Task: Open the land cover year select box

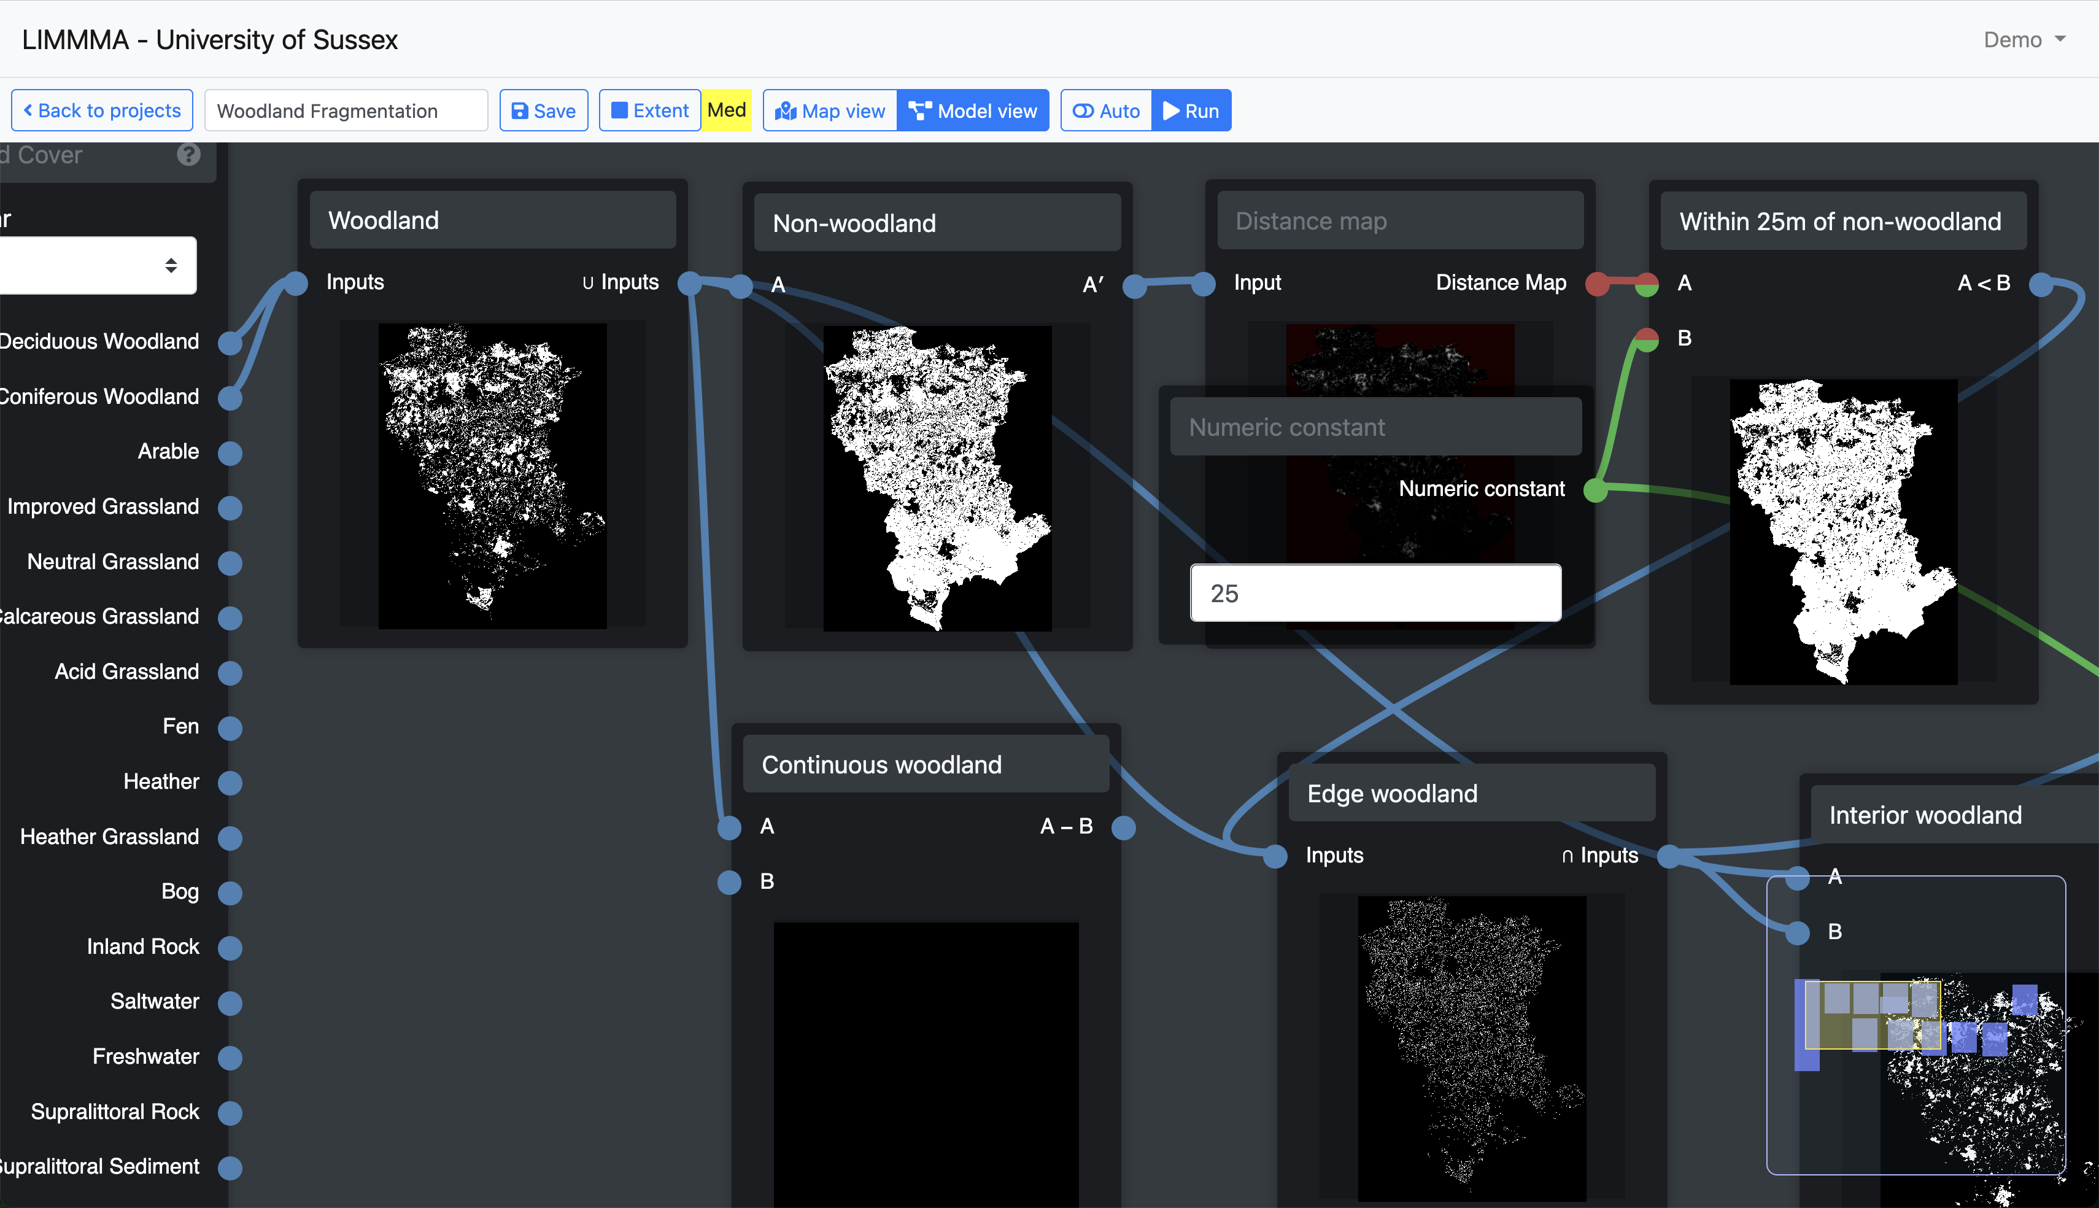Action: click(98, 266)
